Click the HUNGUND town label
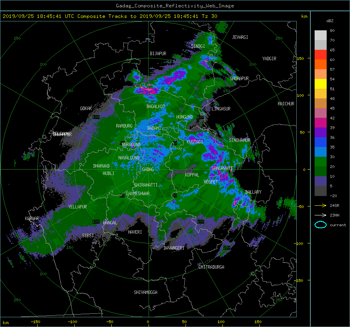 click(184, 117)
